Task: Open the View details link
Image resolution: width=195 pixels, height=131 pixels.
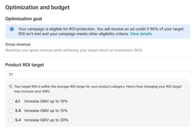Action: [141, 34]
